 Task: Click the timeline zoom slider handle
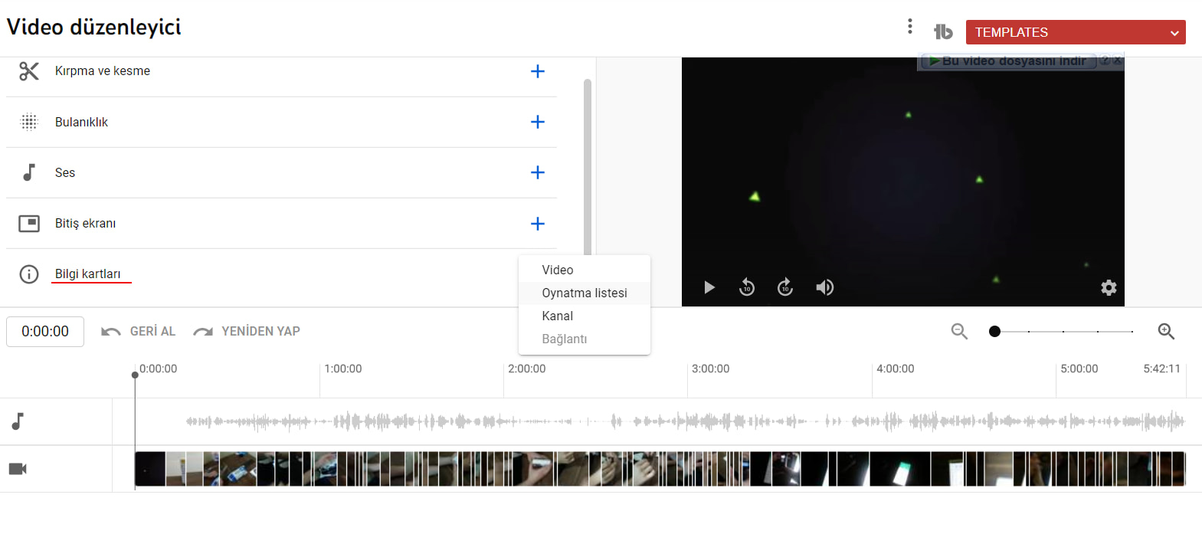point(994,331)
